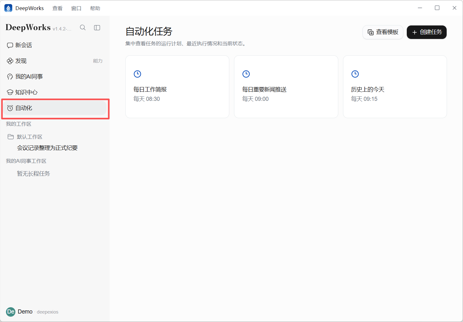
Task: Click the version label v1.4.2 in sidebar
Action: [62, 29]
